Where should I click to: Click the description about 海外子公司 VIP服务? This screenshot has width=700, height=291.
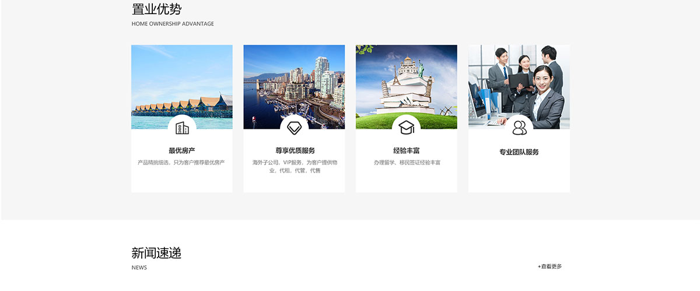pos(295,166)
